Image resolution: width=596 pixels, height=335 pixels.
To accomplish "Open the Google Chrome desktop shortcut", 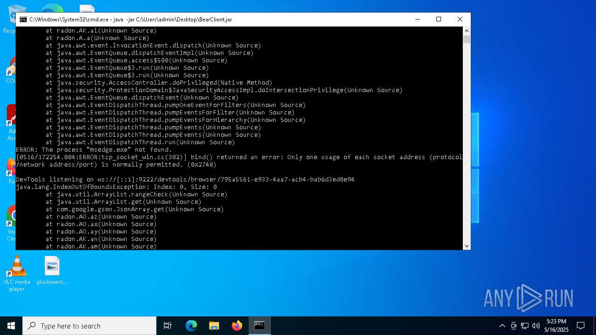I will (x=11, y=223).
